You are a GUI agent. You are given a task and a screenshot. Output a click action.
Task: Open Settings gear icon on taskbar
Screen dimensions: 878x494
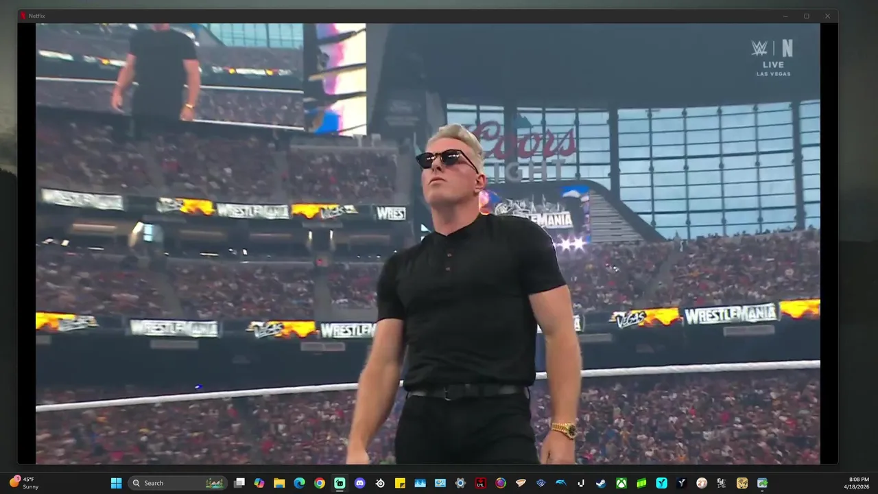click(x=460, y=483)
